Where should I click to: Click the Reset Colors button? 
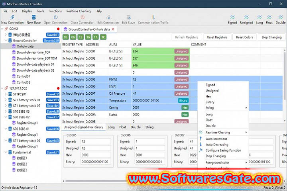tap(244, 37)
